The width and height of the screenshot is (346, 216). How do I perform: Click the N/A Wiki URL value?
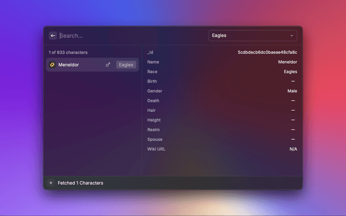tap(293, 149)
